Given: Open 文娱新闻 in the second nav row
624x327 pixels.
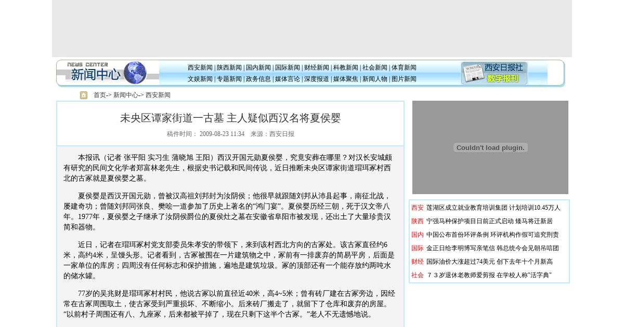Looking at the screenshot, I should 200,79.
